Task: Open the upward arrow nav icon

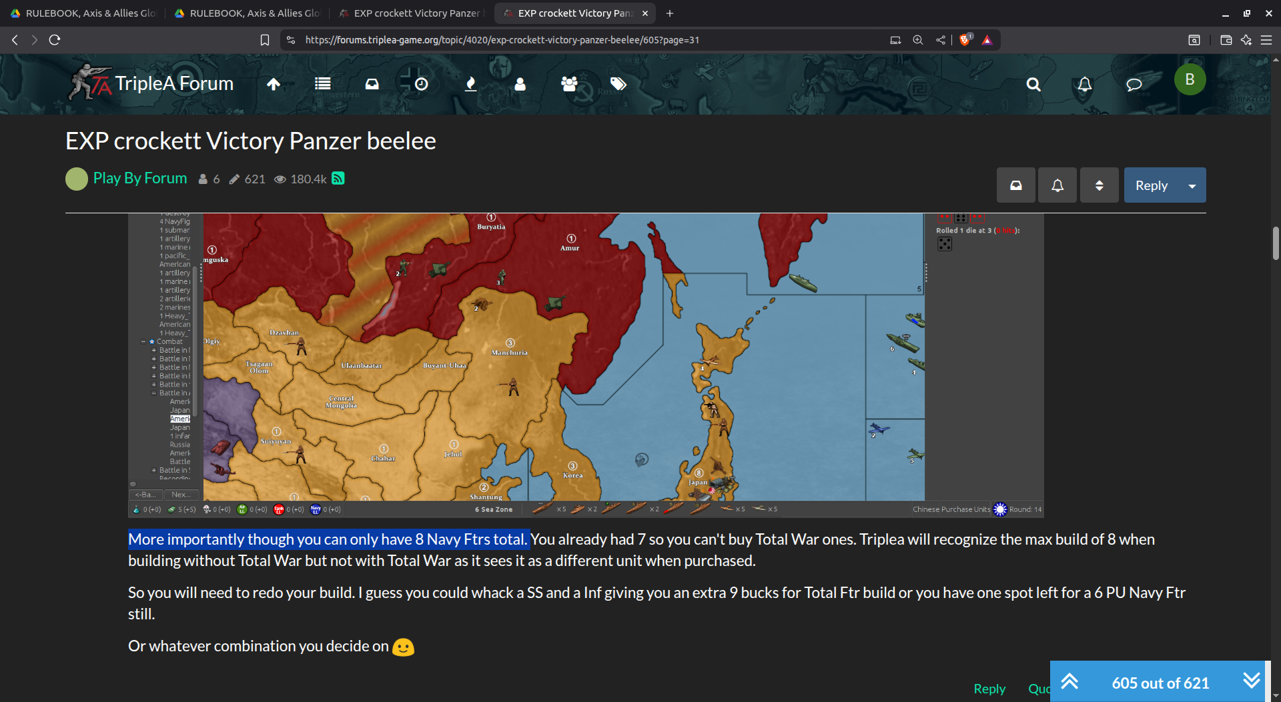Action: click(x=274, y=84)
